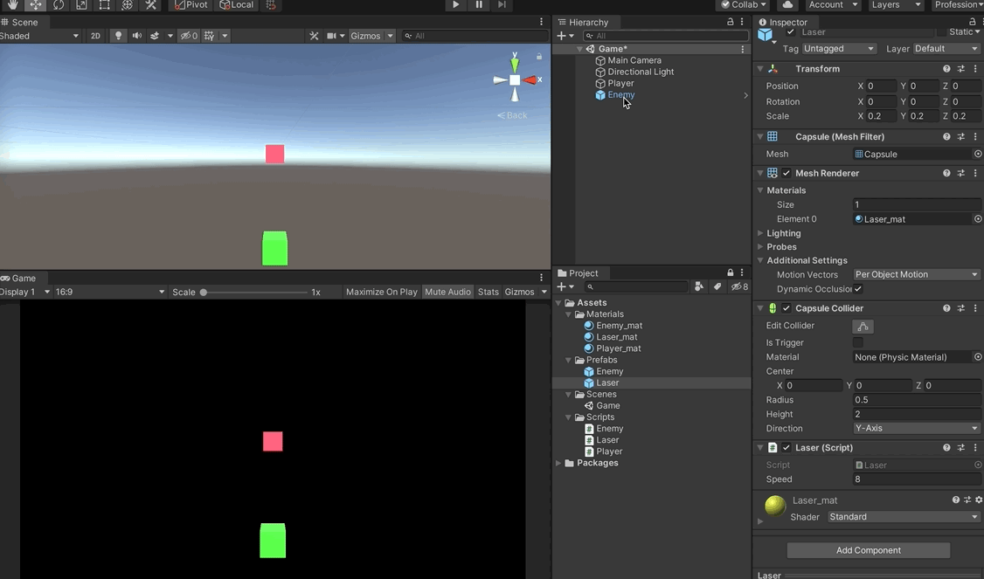
Task: Click the Play button in toolbar
Action: 455,4
